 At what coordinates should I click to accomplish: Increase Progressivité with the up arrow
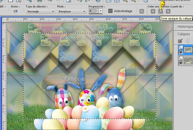(97, 10)
